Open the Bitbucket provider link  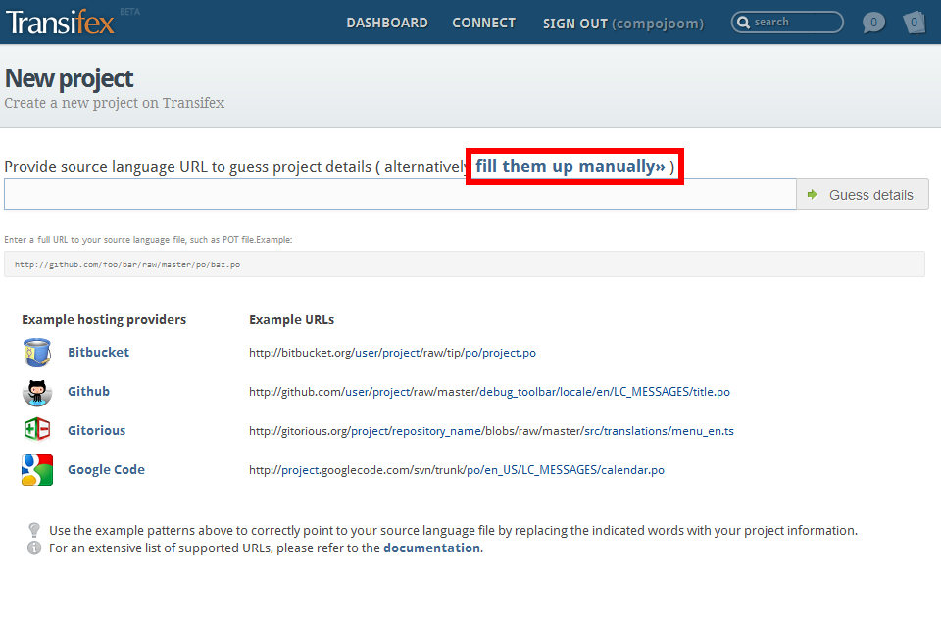coord(98,352)
